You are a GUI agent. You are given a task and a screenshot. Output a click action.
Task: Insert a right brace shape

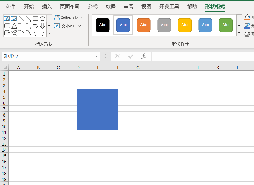pos(43,33)
